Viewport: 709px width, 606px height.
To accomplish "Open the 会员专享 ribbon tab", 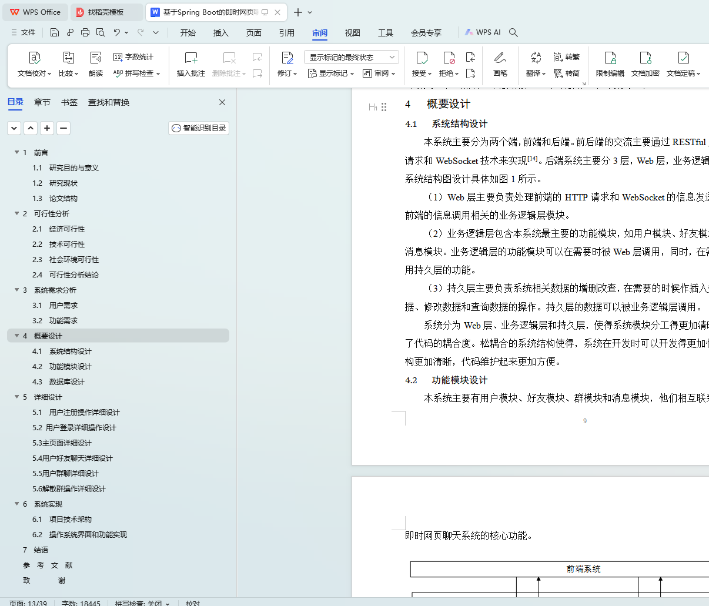I will click(426, 33).
